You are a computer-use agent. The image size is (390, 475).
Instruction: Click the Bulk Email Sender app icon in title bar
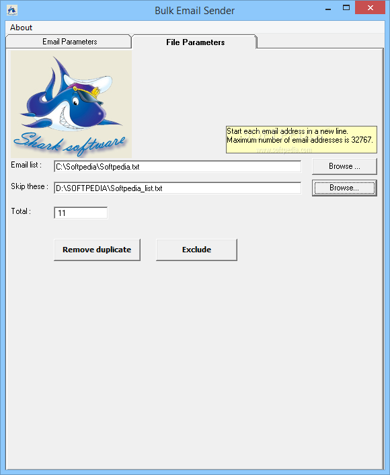point(12,10)
